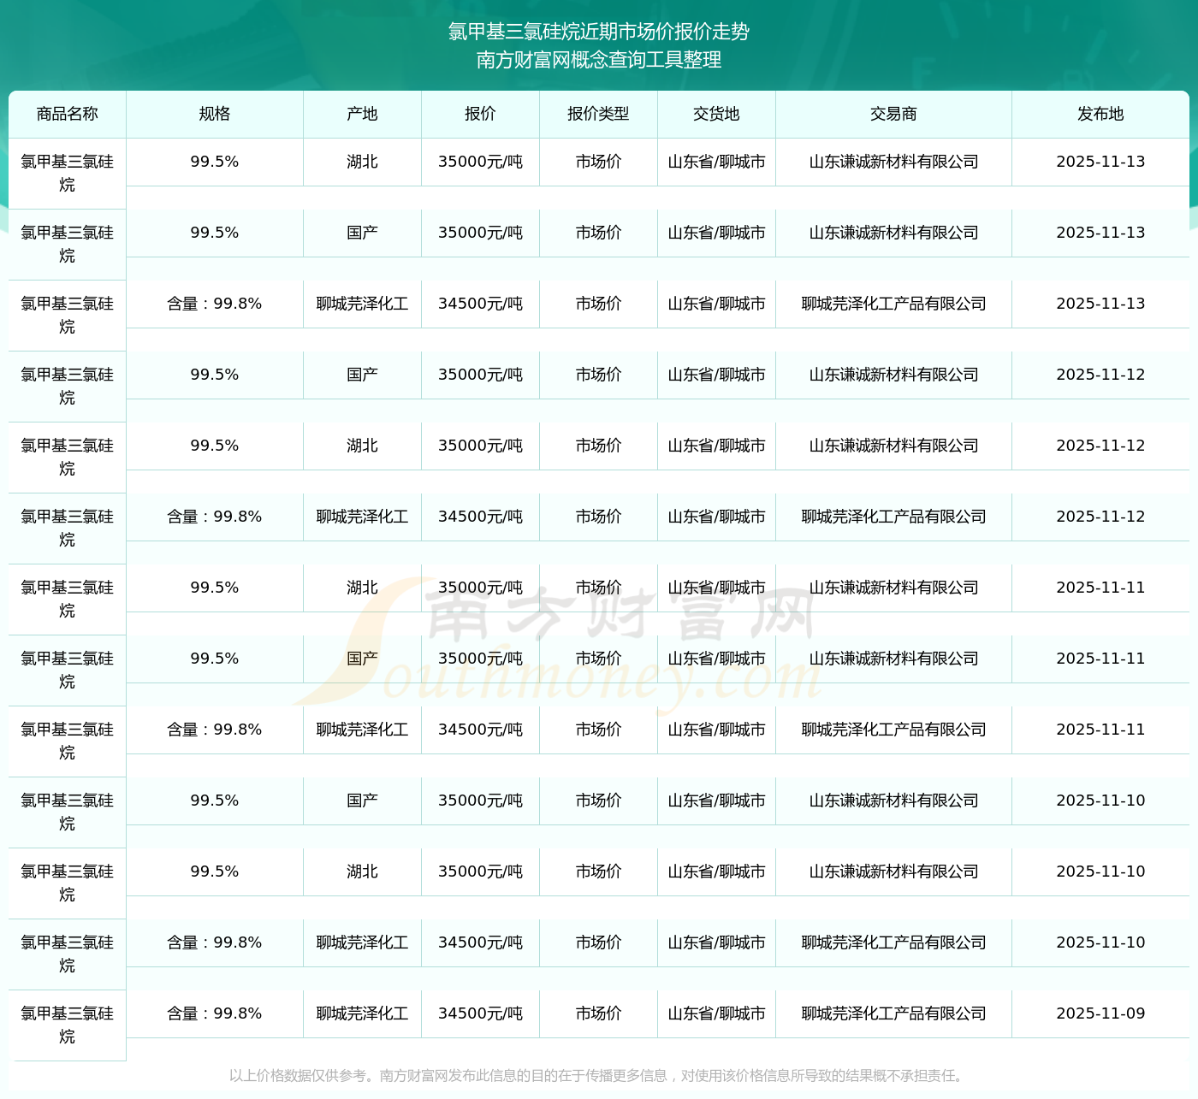1198x1099 pixels.
Task: Click the 规格 column header
Action: click(x=214, y=114)
